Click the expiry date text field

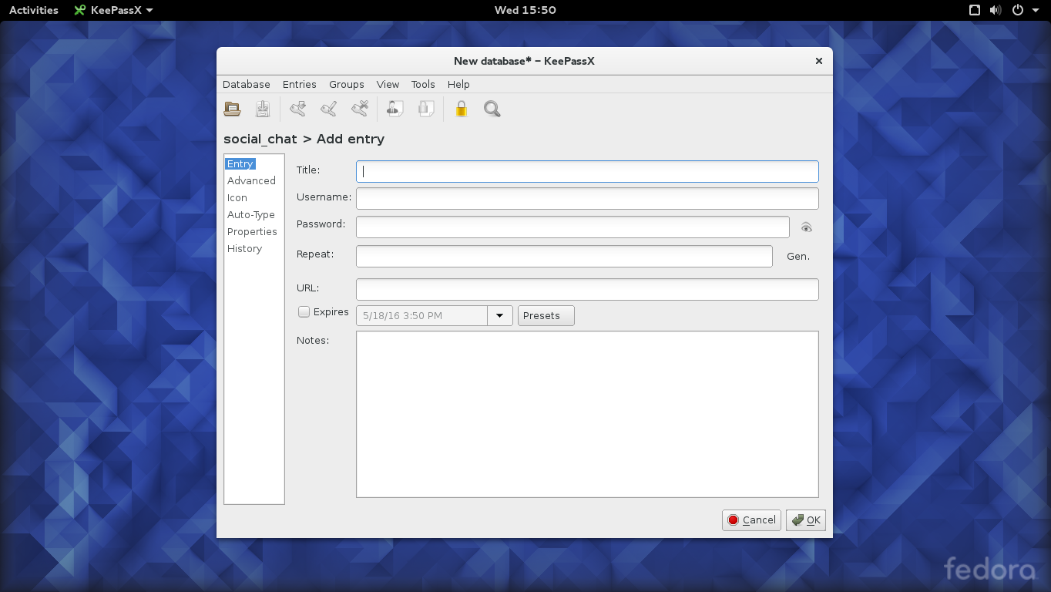[x=421, y=316]
